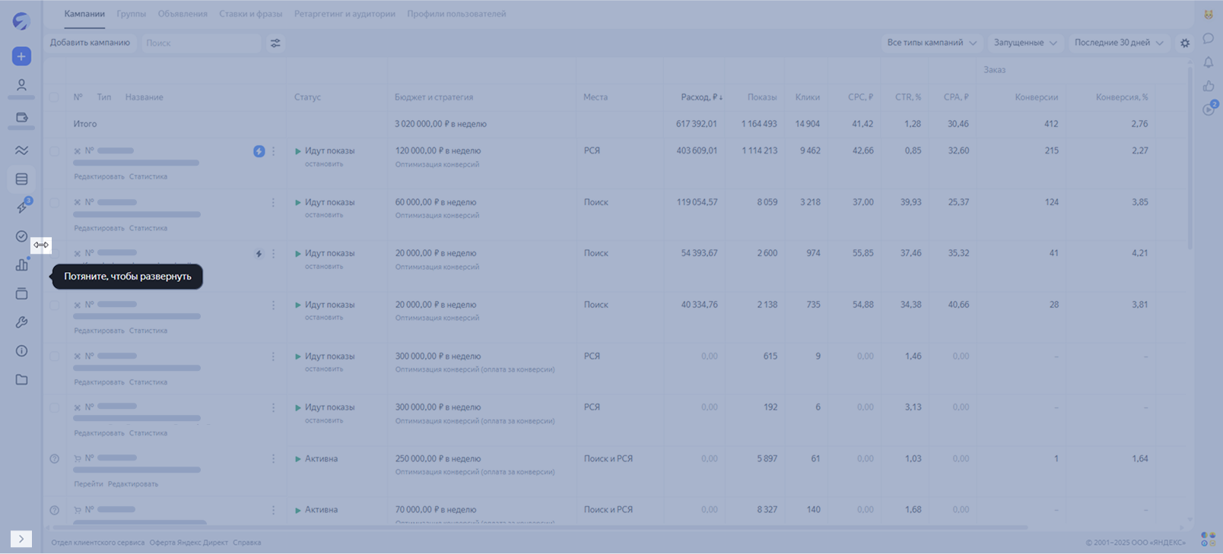Click question mark in 250 000,00 row
The width and height of the screenshot is (1223, 554).
click(x=54, y=459)
